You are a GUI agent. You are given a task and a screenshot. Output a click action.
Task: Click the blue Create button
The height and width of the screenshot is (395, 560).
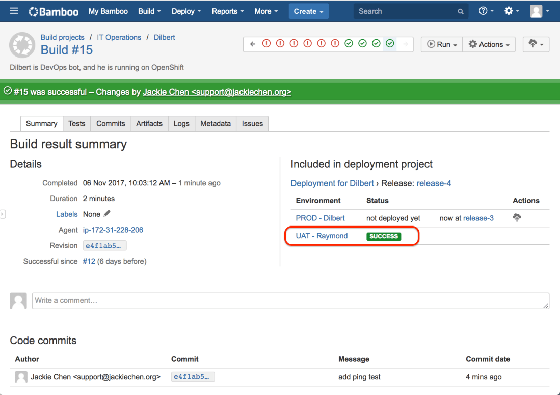point(308,11)
